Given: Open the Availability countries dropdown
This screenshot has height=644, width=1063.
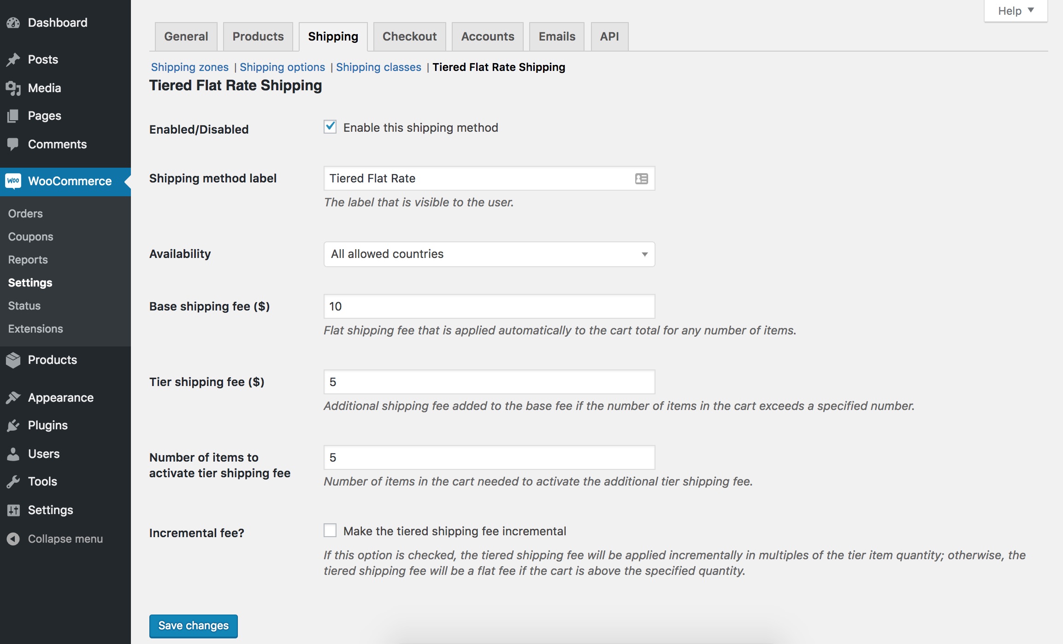Looking at the screenshot, I should (489, 254).
